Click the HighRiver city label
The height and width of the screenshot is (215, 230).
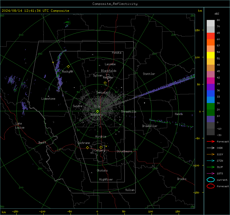pos(106,179)
